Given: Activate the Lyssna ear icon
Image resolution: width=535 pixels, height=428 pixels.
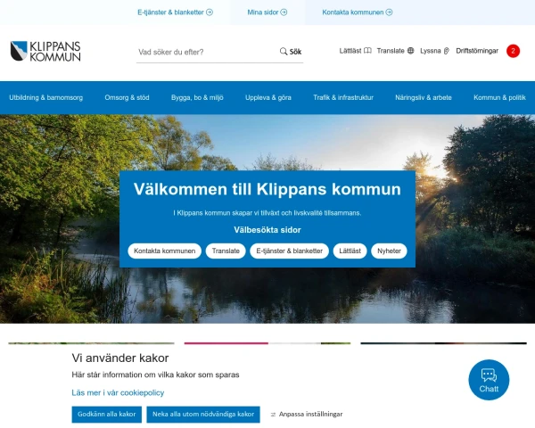Looking at the screenshot, I should (447, 51).
